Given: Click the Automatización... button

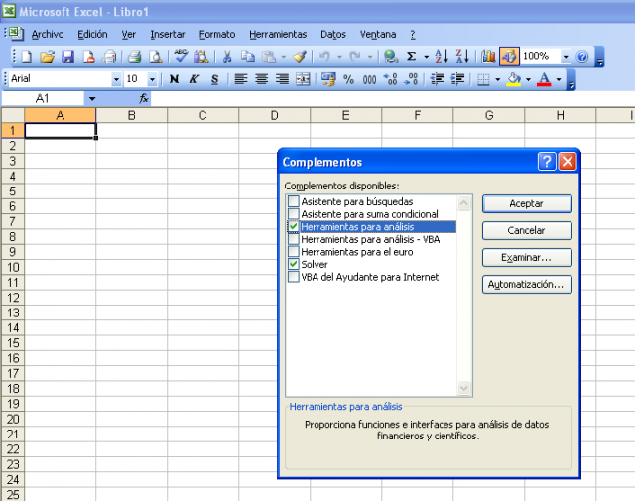Looking at the screenshot, I should [x=527, y=284].
